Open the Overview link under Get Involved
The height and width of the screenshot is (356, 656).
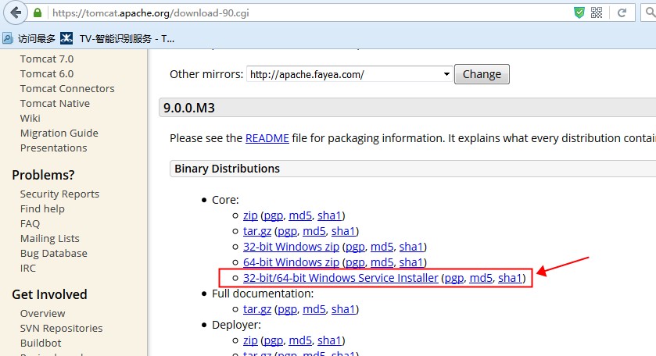pos(43,313)
